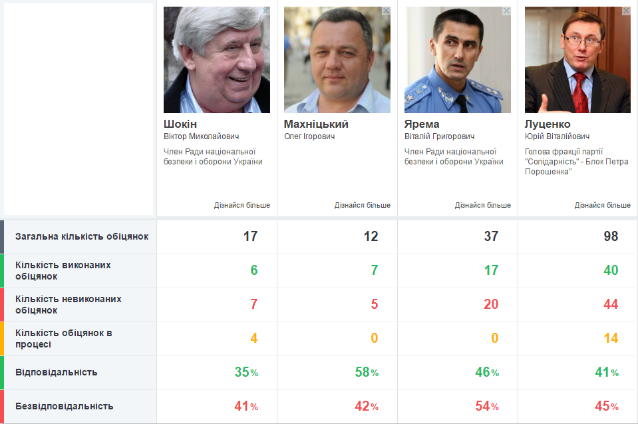Open the Шокін name heading
The width and height of the screenshot is (638, 424).
180,124
